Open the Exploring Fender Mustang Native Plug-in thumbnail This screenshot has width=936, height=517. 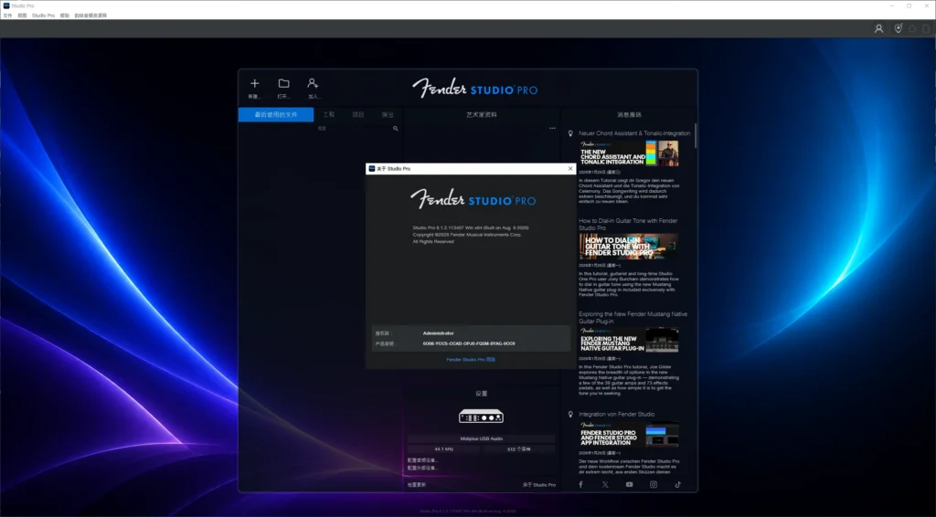pyautogui.click(x=629, y=340)
